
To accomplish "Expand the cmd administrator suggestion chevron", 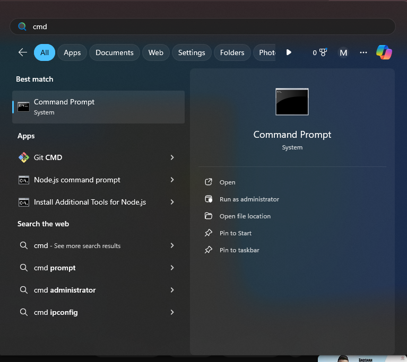I will pyautogui.click(x=172, y=290).
